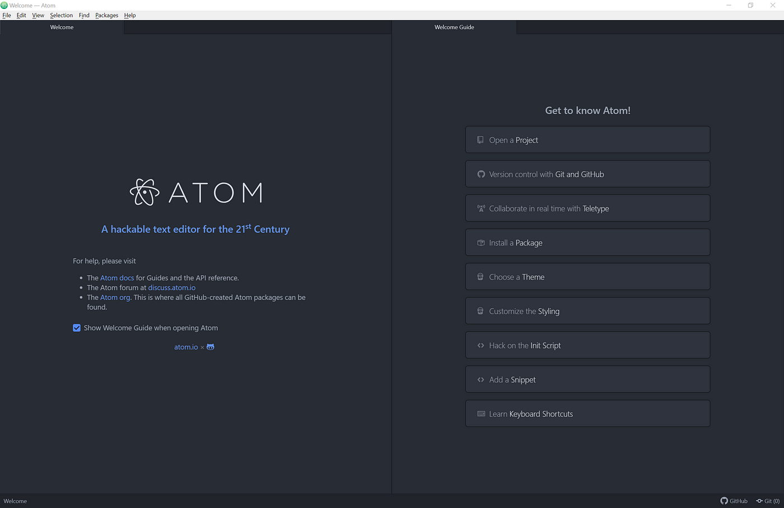Open the View menu

(38, 15)
